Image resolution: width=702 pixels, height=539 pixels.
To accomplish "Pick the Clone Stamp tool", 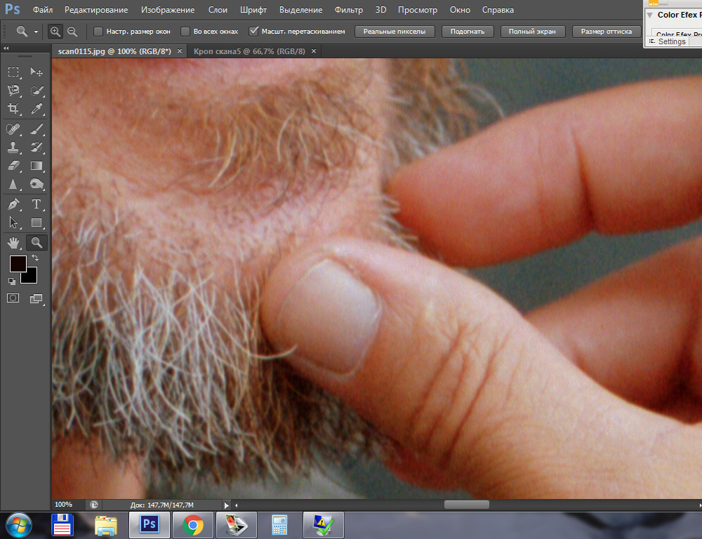I will pyautogui.click(x=13, y=147).
